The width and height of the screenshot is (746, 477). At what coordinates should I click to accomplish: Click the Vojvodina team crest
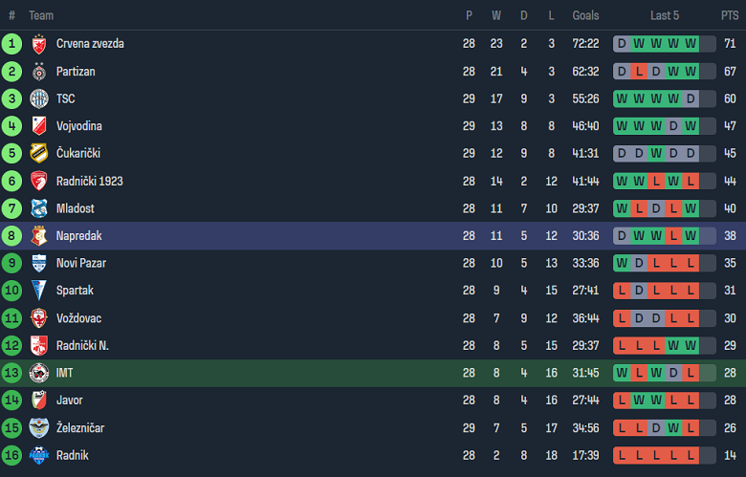click(39, 126)
